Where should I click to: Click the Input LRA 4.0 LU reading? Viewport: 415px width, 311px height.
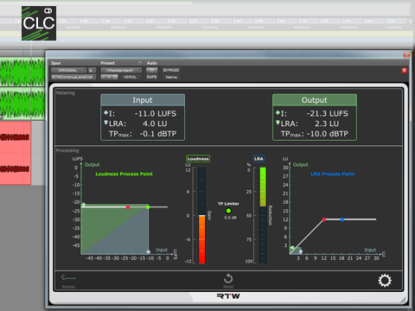point(155,124)
